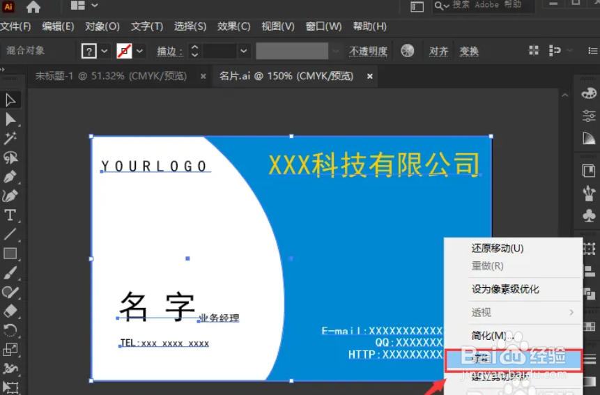Select the Magic Wand tool

tap(10, 139)
